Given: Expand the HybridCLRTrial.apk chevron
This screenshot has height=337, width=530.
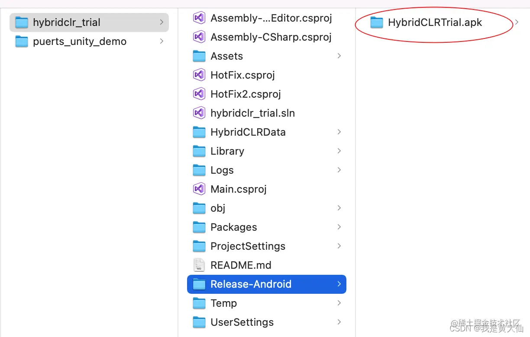Looking at the screenshot, I should point(517,22).
